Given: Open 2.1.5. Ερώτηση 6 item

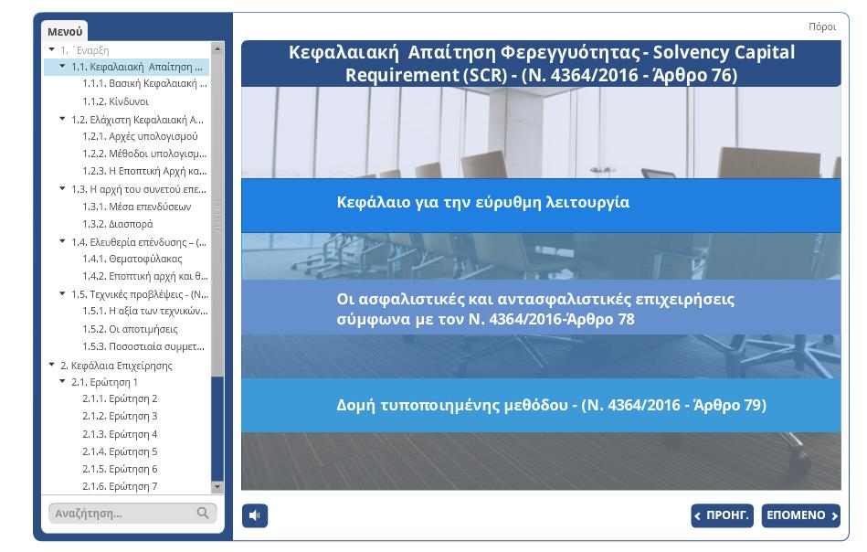Looking at the screenshot, I should point(120,469).
